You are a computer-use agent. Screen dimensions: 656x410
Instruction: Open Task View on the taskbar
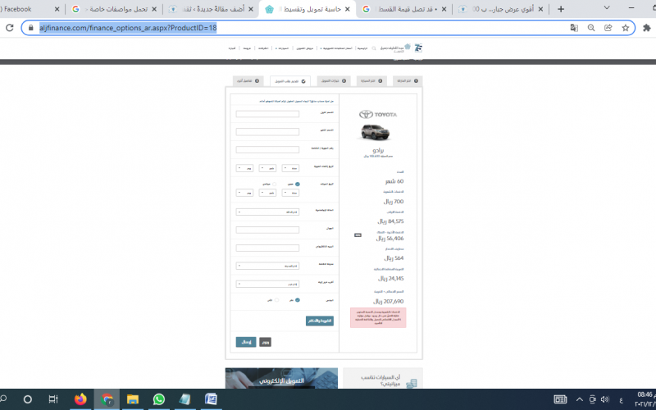point(53,399)
